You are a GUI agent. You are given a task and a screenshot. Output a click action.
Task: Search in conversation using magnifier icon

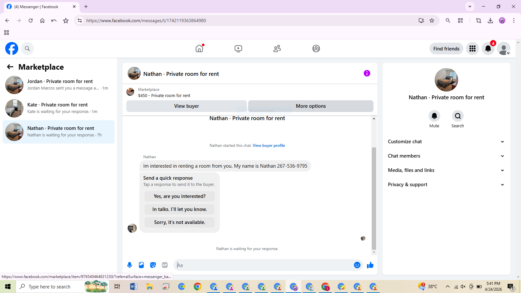[458, 116]
